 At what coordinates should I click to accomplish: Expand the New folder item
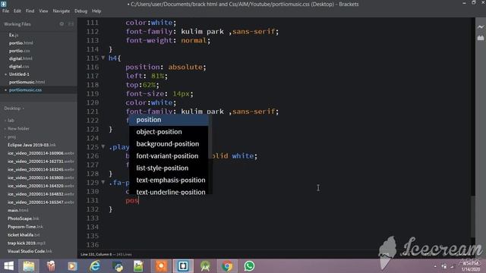click(x=18, y=128)
